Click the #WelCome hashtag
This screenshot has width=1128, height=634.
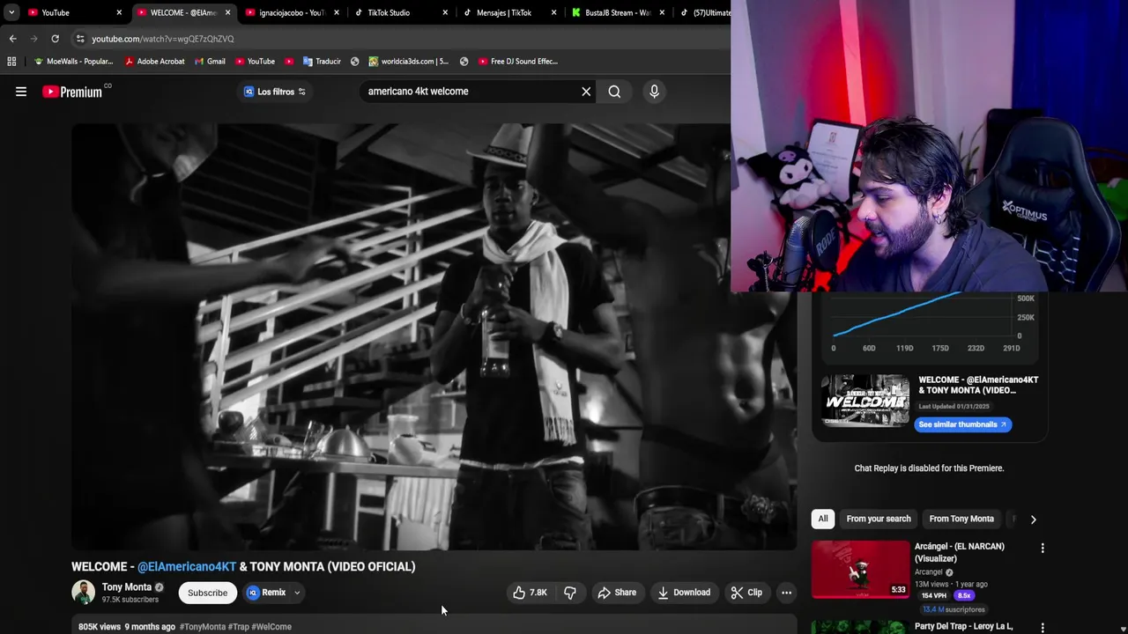pyautogui.click(x=271, y=627)
